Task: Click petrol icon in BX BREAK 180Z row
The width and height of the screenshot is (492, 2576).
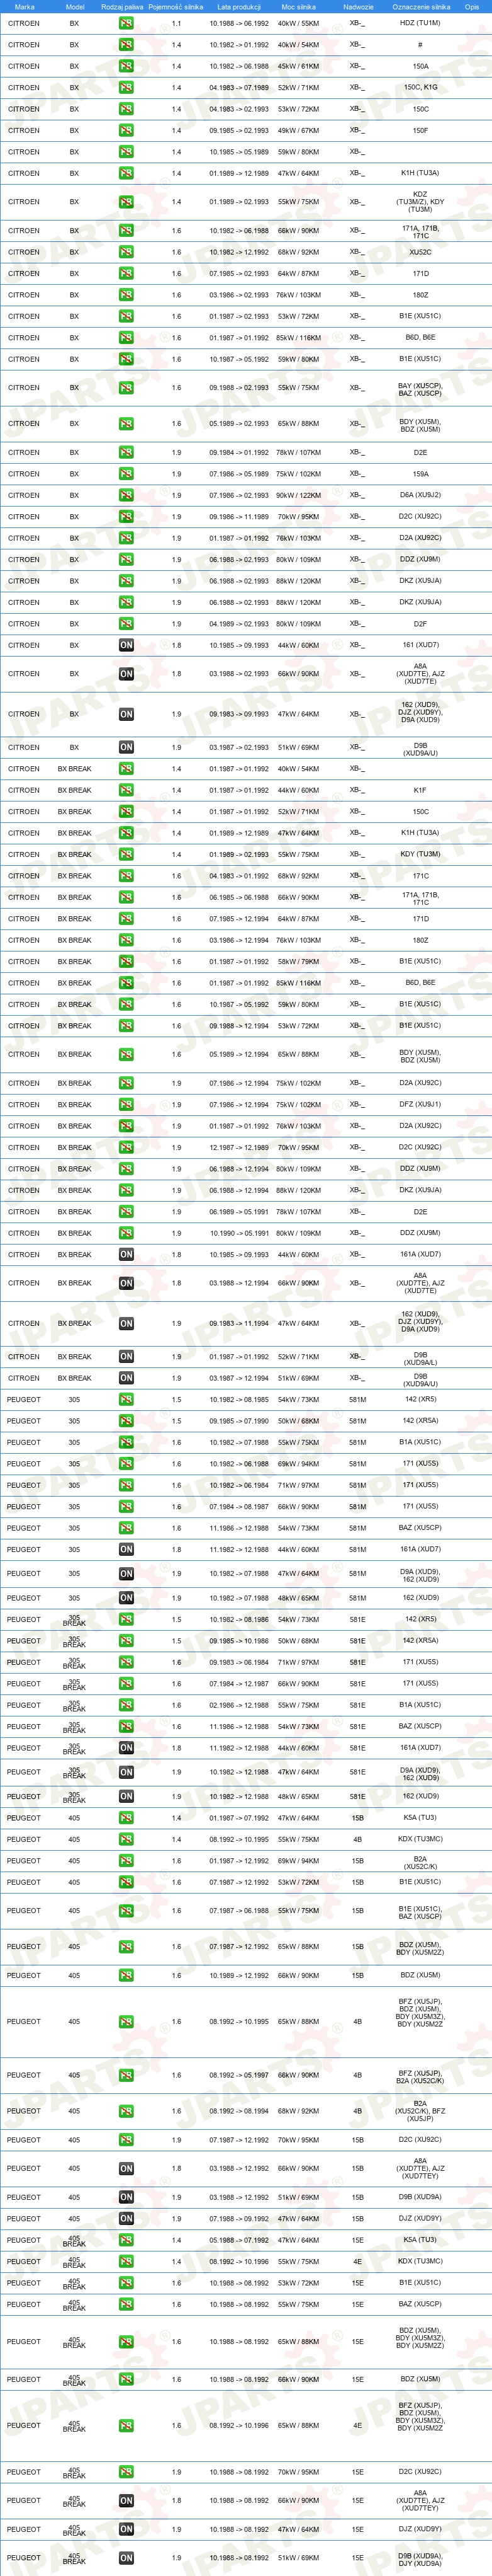Action: (126, 940)
